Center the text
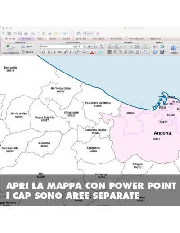The width and height of the screenshot is (180, 233). click(x=115, y=52)
